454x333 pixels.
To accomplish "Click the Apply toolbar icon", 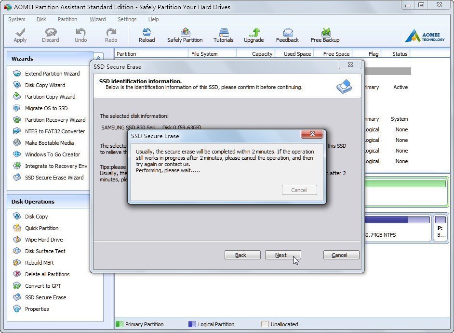I will (20, 35).
